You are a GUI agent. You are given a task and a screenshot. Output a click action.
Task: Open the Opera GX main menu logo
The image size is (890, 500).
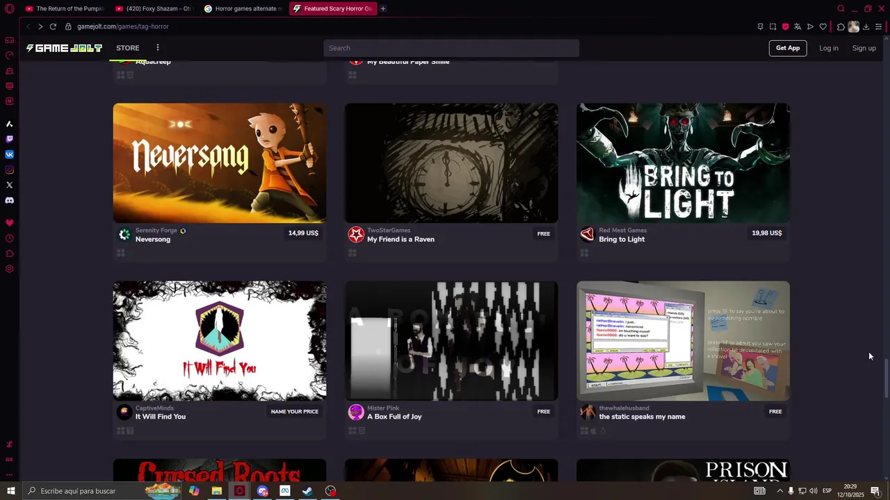[9, 9]
